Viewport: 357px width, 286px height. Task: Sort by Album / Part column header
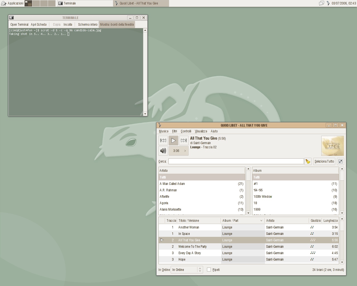coord(243,221)
